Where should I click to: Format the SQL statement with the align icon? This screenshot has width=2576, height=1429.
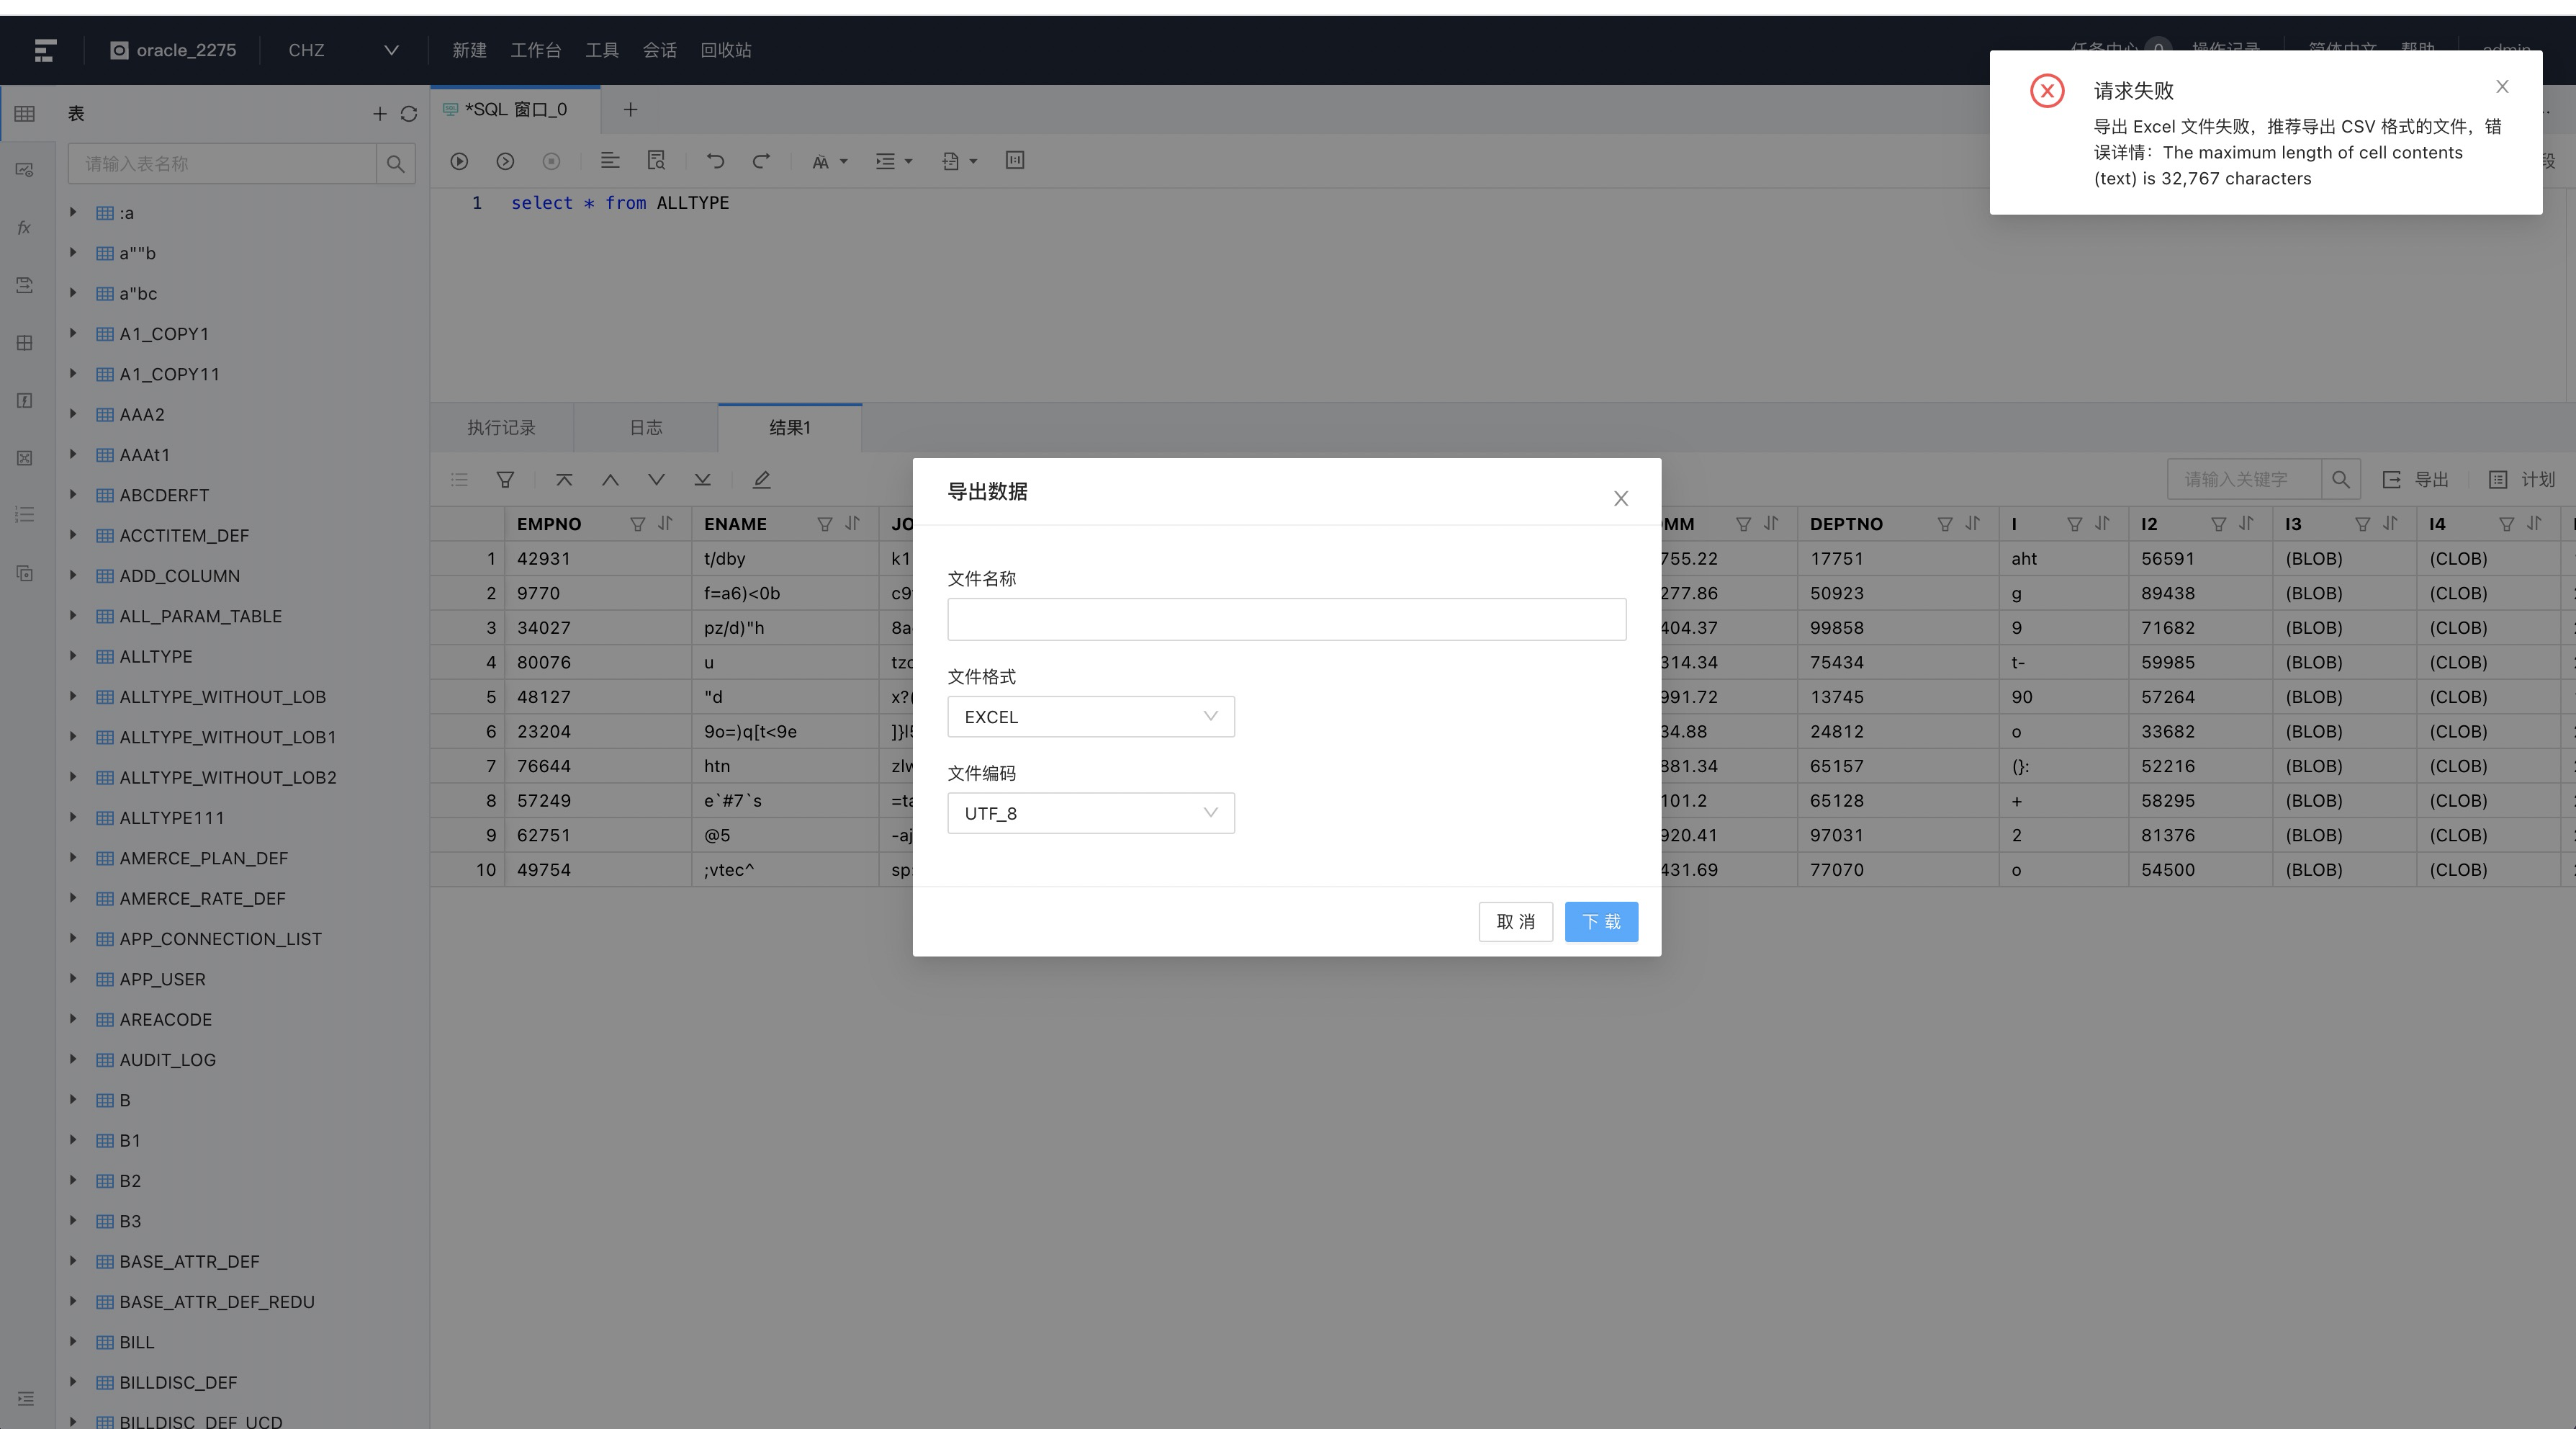pos(610,160)
